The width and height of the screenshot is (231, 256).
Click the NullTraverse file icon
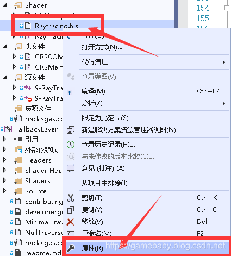(x=18, y=232)
